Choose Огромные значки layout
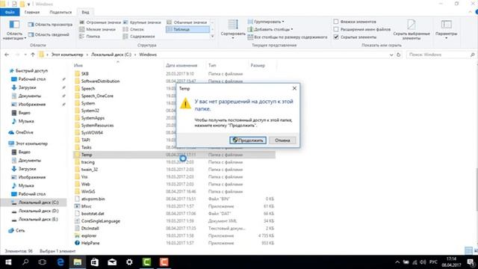Screen dimensions: 478x269 pos(100,22)
